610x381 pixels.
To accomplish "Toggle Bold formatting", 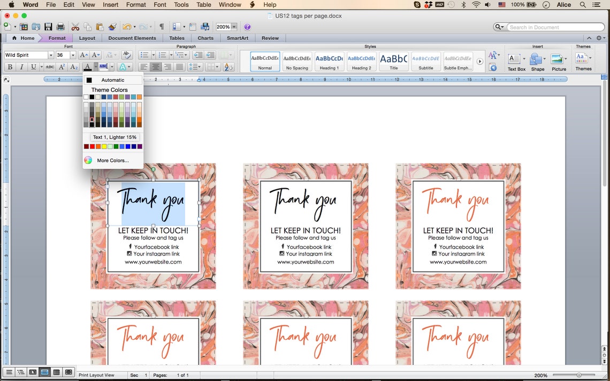I will pos(10,66).
